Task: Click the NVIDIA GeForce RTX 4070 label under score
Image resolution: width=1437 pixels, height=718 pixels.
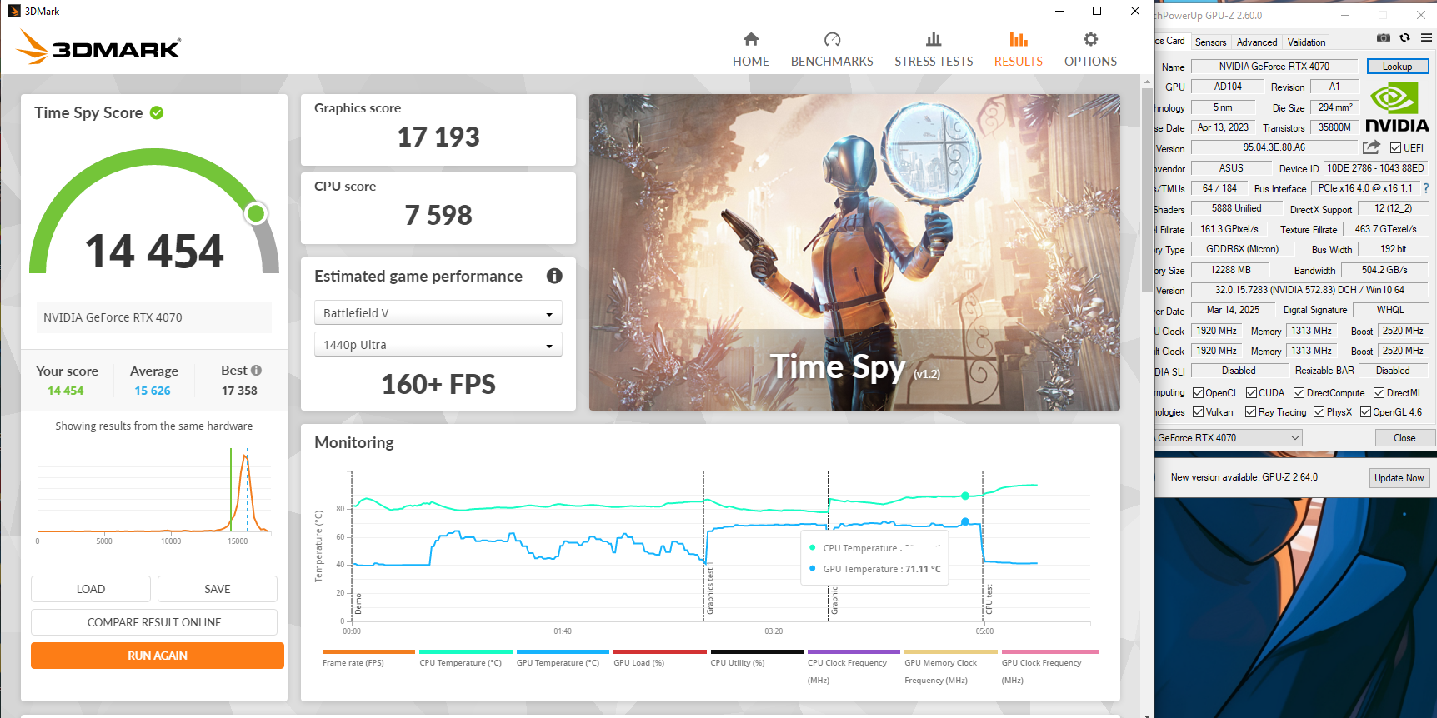Action: pyautogui.click(x=154, y=317)
